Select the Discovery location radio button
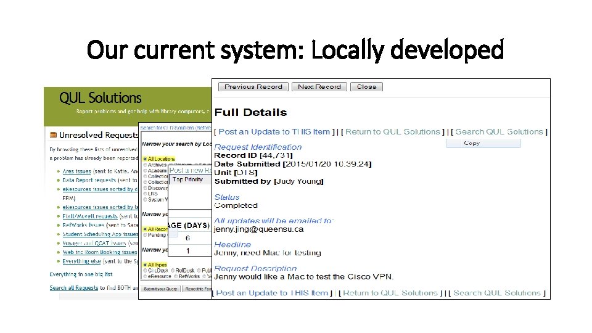The width and height of the screenshot is (592, 333). 145,188
